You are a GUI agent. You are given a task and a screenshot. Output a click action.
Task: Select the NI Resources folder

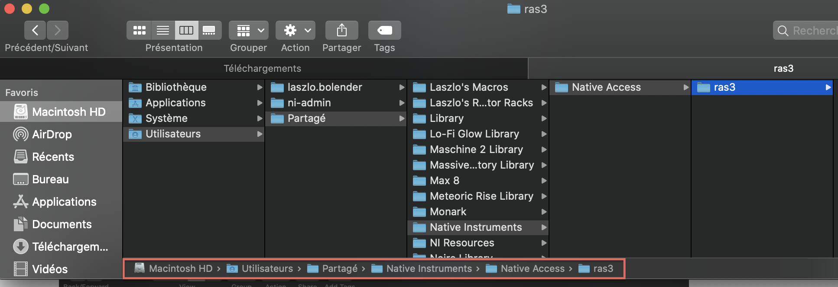tap(478, 243)
